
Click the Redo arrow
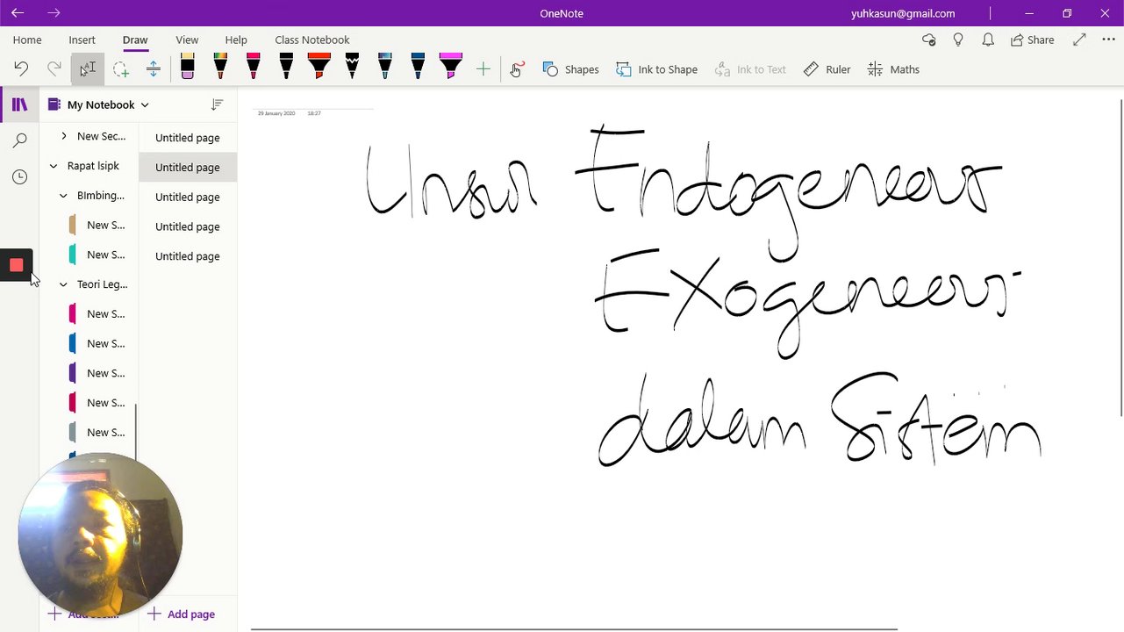54,69
